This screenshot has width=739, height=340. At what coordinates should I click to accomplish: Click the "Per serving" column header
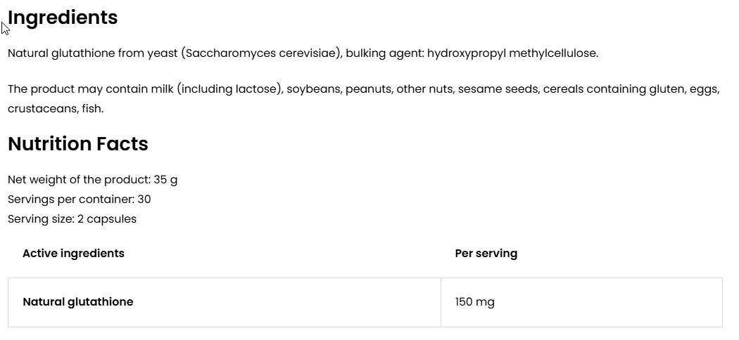pyautogui.click(x=486, y=254)
